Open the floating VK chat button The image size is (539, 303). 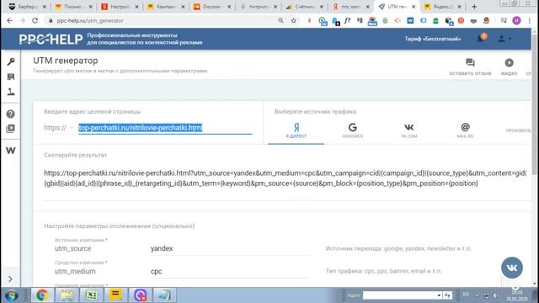512,268
